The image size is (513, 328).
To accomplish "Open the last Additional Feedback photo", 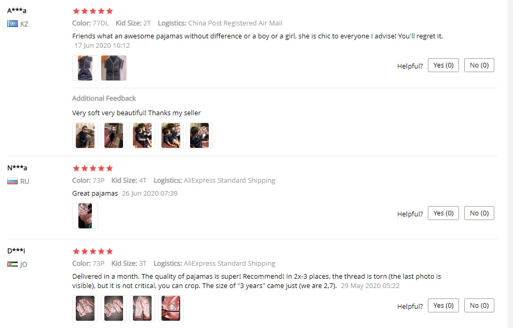I will pyautogui.click(x=199, y=135).
